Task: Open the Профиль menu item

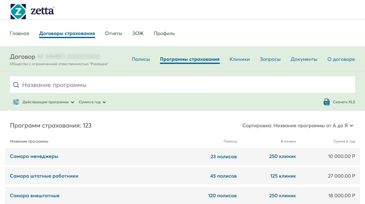Action: (x=164, y=33)
